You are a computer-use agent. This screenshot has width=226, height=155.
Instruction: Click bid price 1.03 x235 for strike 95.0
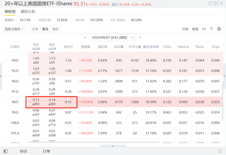(36, 71)
